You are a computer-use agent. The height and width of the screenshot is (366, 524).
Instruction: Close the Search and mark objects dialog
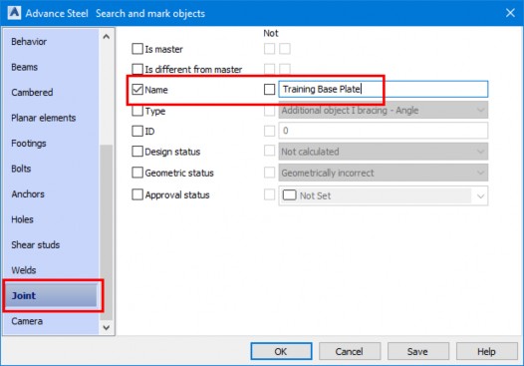(510, 13)
